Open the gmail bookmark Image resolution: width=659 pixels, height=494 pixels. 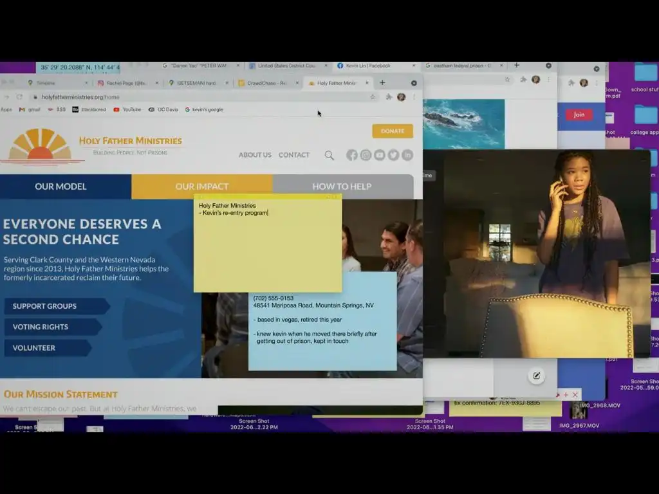pos(30,109)
